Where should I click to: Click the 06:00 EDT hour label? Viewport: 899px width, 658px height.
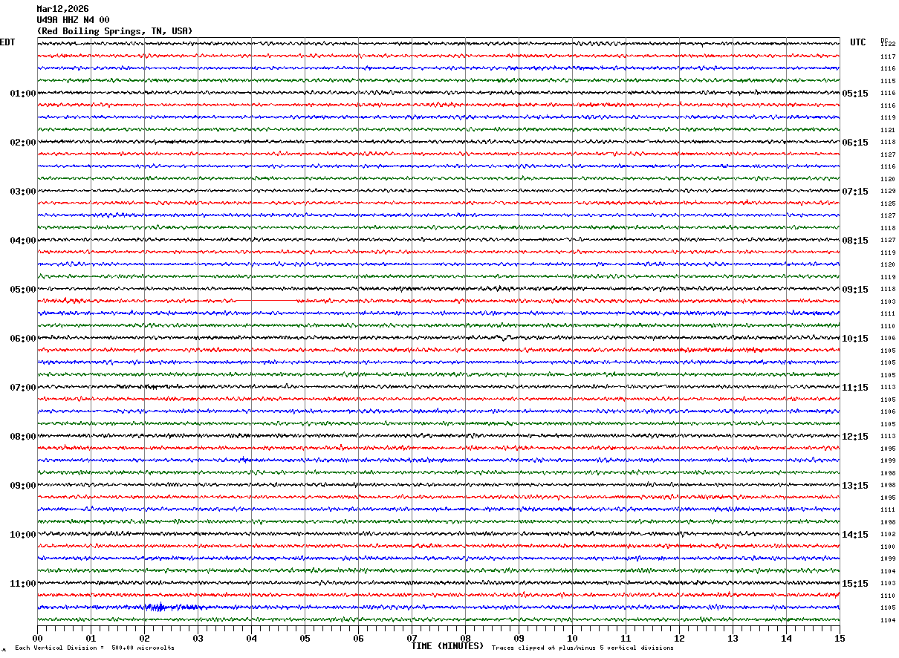pyautogui.click(x=23, y=339)
